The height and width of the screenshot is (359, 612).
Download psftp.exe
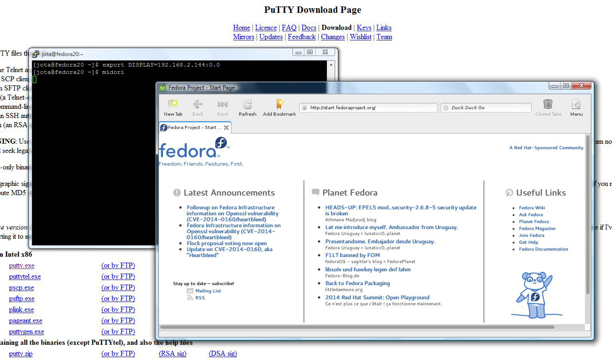pyautogui.click(x=22, y=298)
